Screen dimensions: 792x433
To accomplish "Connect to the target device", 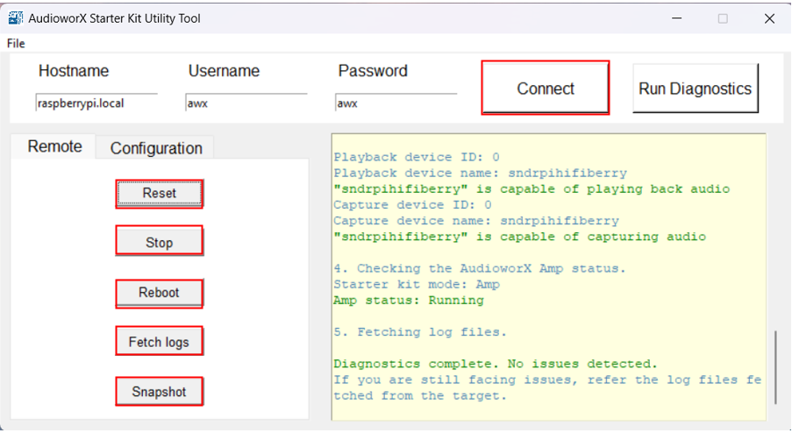I will click(x=546, y=89).
